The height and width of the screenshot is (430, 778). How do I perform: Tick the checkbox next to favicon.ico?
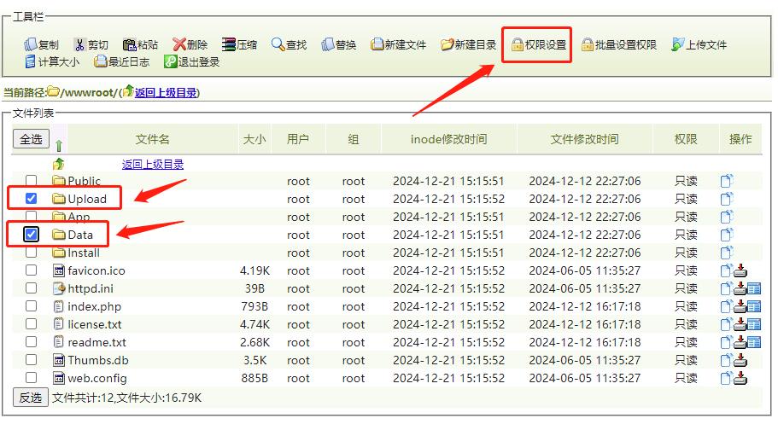point(32,270)
